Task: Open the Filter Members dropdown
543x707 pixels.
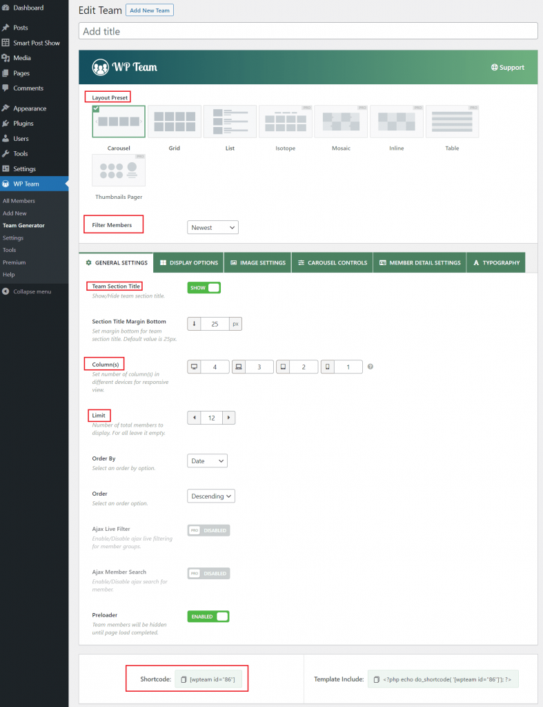Action: (x=213, y=228)
